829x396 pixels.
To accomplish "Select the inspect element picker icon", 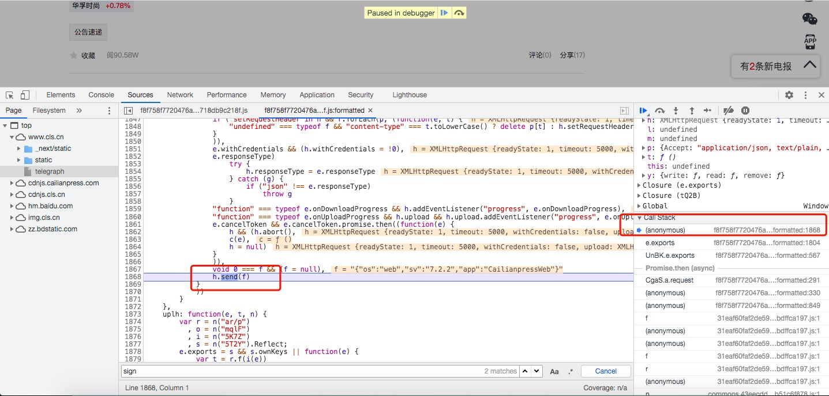I will 10,95.
